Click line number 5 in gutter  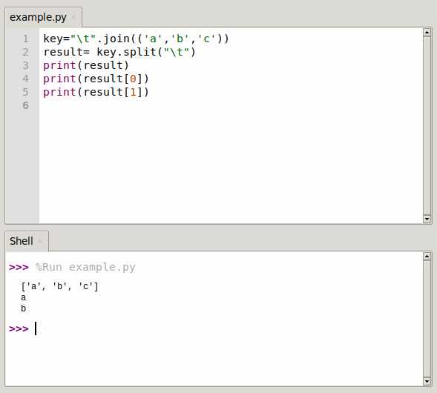tap(26, 92)
